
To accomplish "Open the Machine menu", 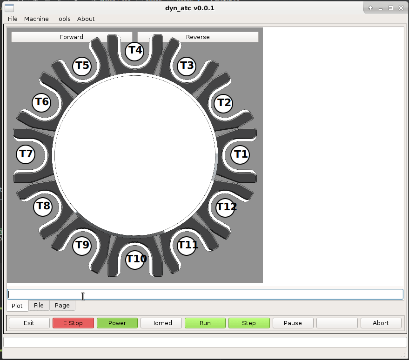I will tap(36, 19).
